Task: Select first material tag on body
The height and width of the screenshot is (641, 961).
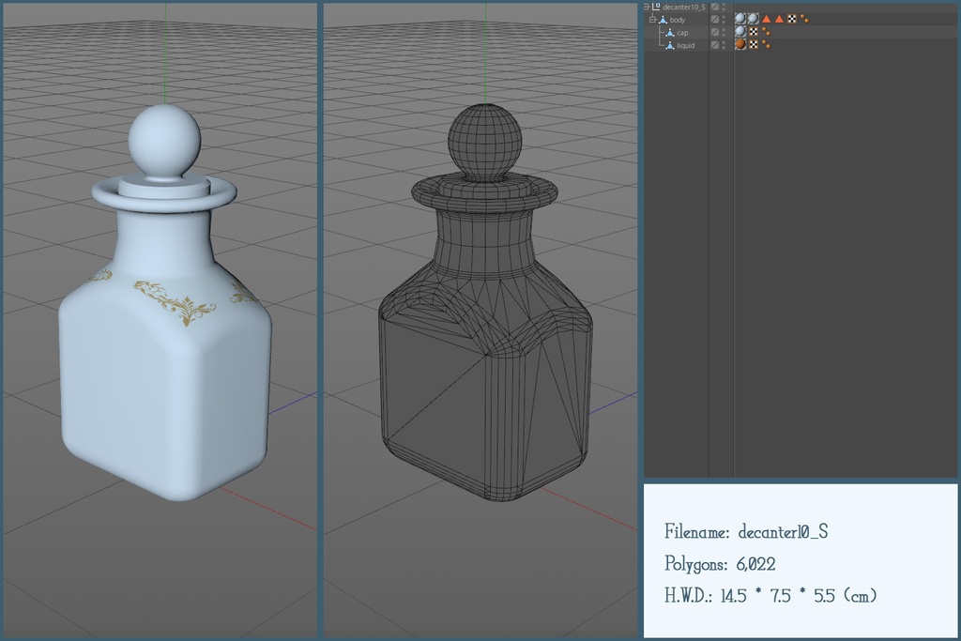Action: point(740,19)
